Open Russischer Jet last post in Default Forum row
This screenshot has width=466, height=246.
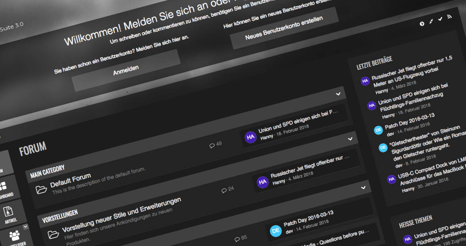(311, 166)
